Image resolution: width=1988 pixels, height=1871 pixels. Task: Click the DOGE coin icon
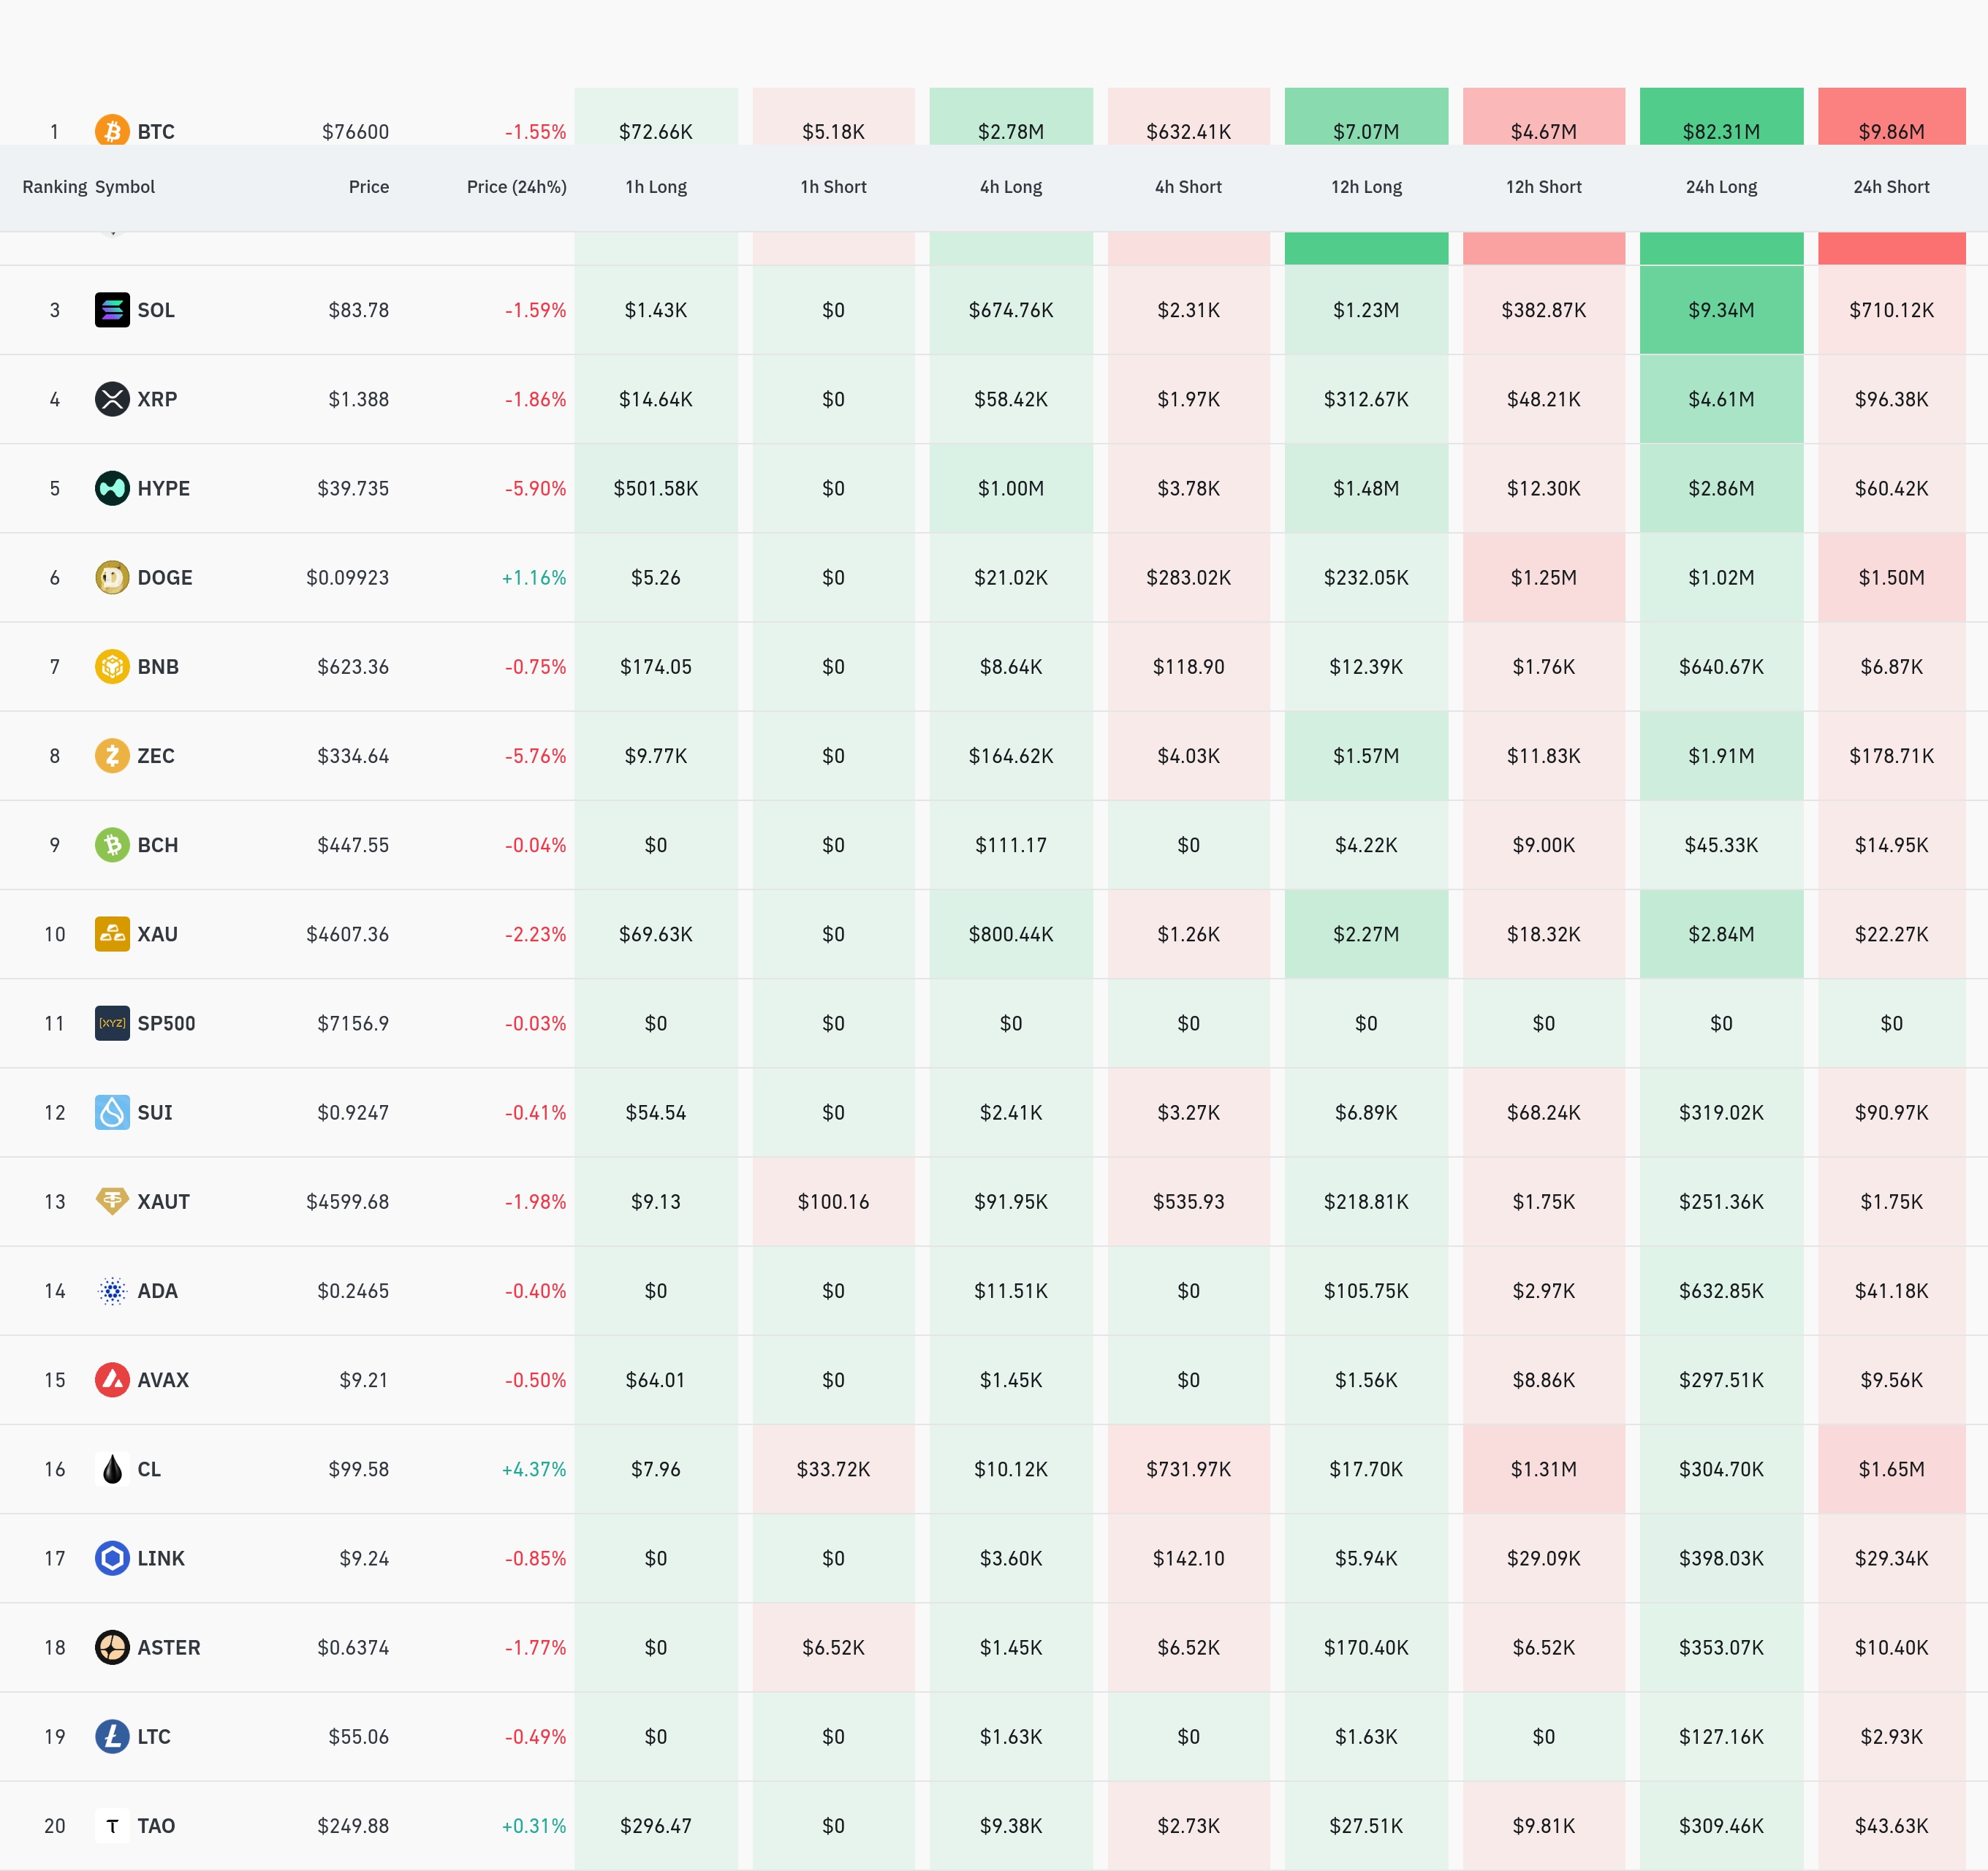(x=112, y=577)
